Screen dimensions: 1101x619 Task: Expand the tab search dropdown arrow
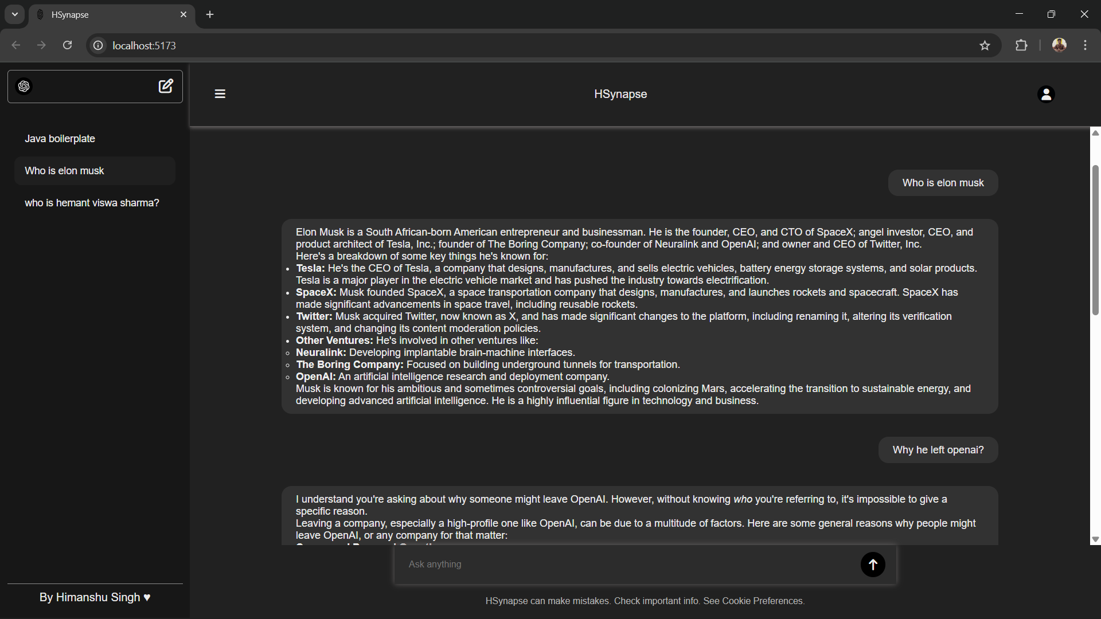click(15, 15)
